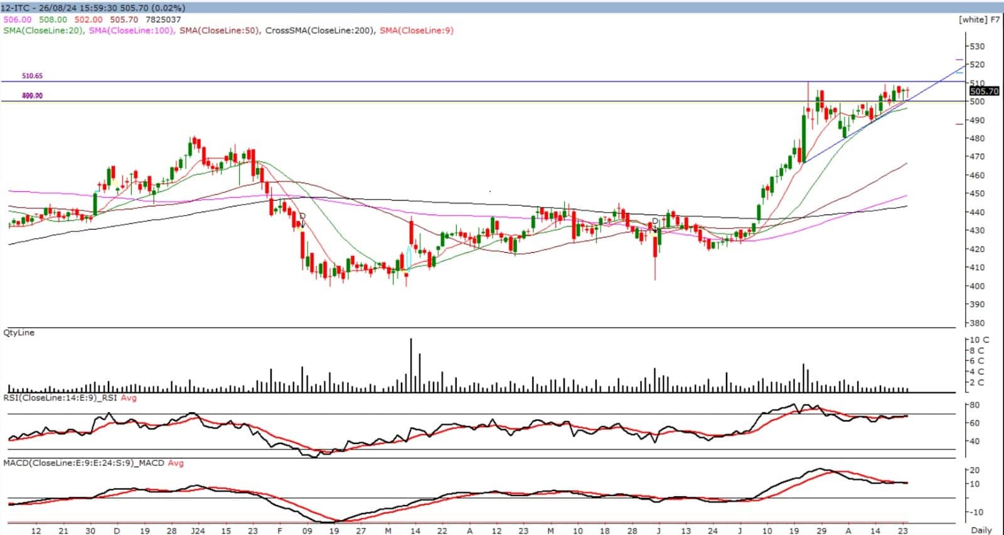Click the SMA(CloseLine:20) green legend label

click(x=43, y=30)
